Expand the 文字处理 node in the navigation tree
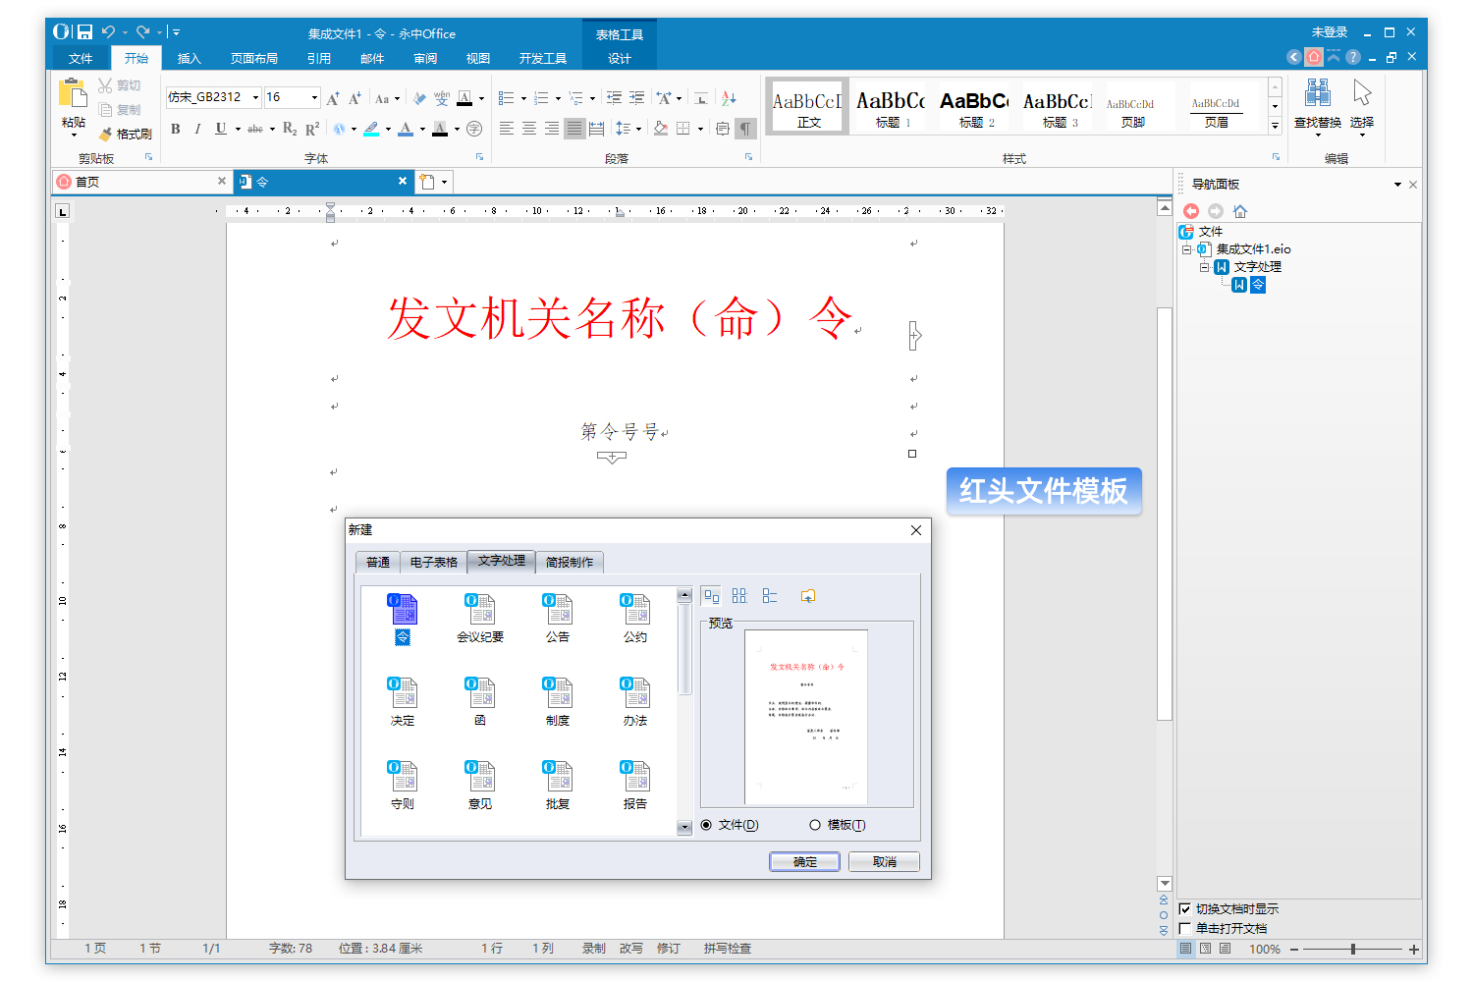Image resolution: width=1473 pixels, height=982 pixels. [x=1205, y=266]
